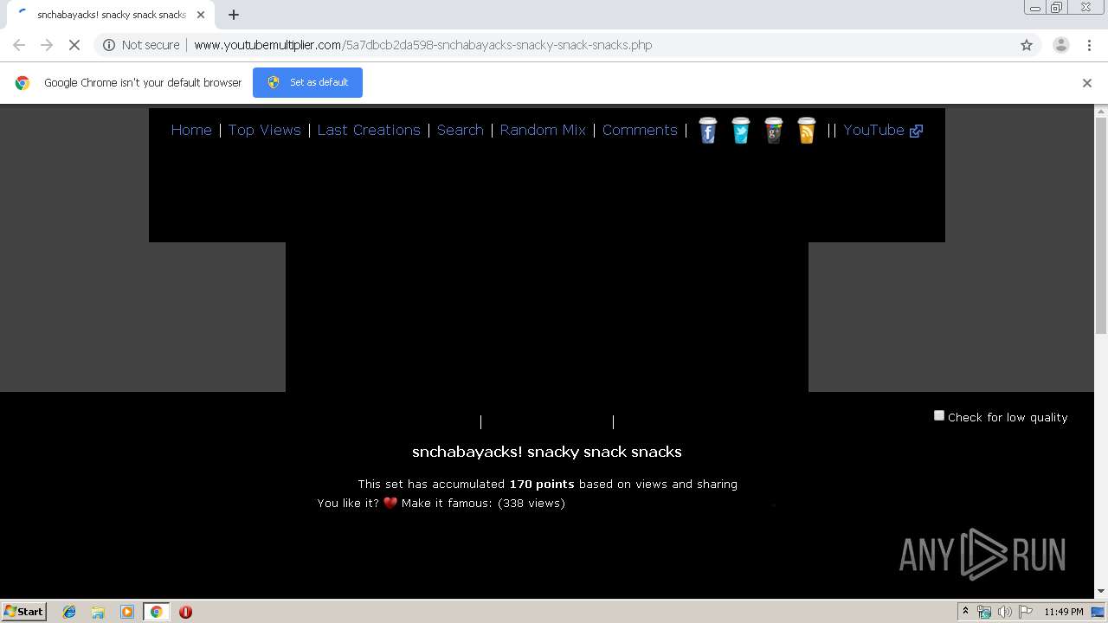Click the page vertical scrollbar thumb
Screen dimensions: 1108x623
[1101, 225]
